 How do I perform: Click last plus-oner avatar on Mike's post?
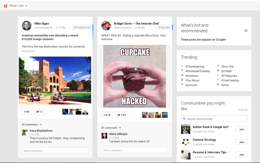tap(85, 112)
